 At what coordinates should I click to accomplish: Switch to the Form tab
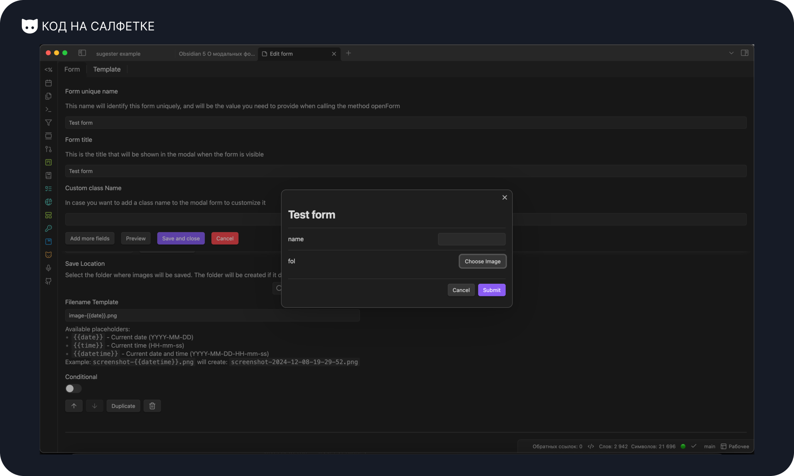[72, 69]
